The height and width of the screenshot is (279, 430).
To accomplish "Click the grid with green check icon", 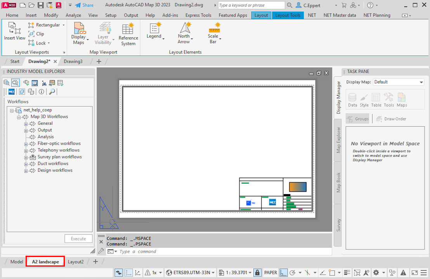I will click(61, 83).
